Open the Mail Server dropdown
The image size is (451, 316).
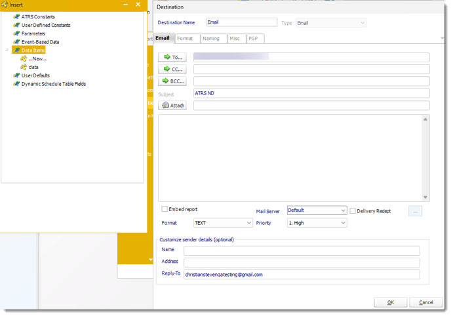(343, 210)
